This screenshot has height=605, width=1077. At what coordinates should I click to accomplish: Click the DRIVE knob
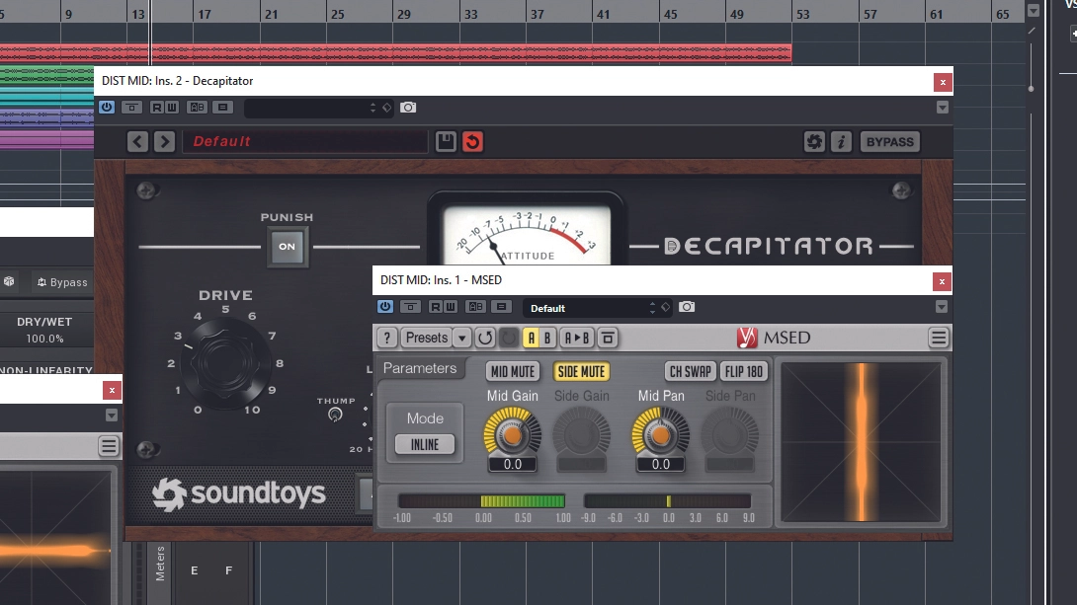click(224, 363)
